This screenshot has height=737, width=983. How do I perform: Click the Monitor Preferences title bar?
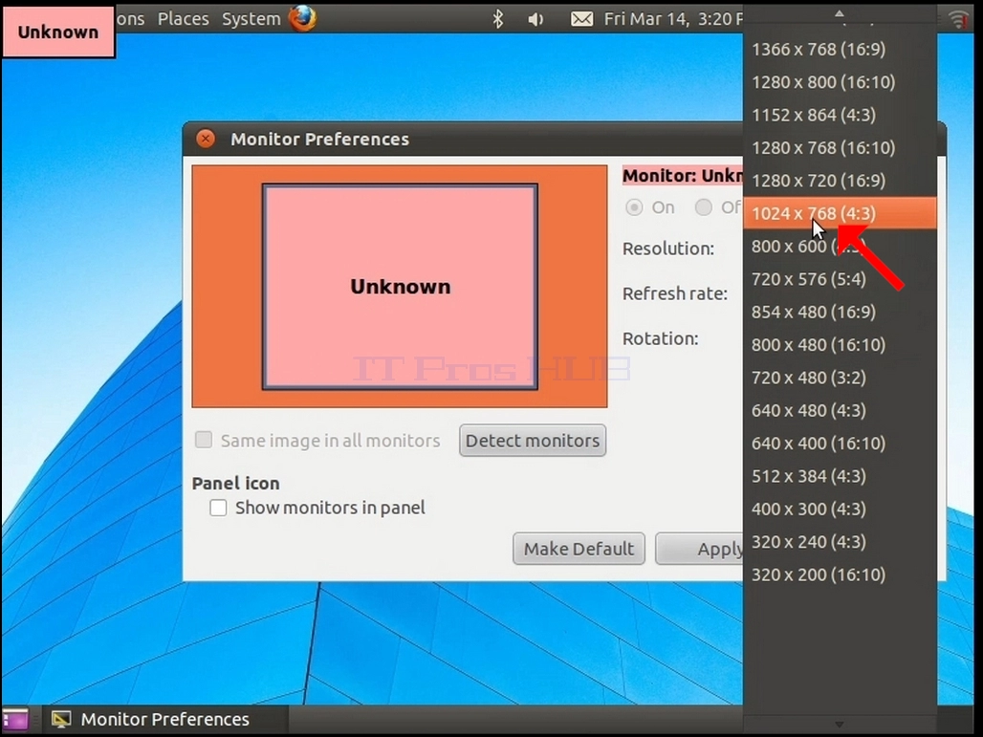tap(462, 139)
